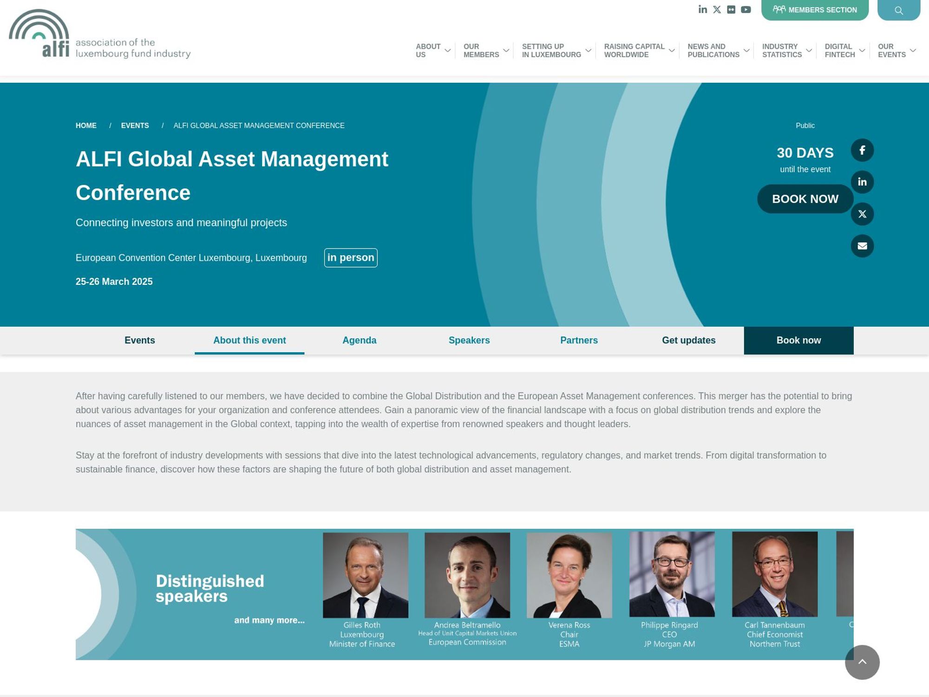Click Carl Tannenbaum speaker photo
Viewport: 929px width, 697px height.
pos(775,574)
